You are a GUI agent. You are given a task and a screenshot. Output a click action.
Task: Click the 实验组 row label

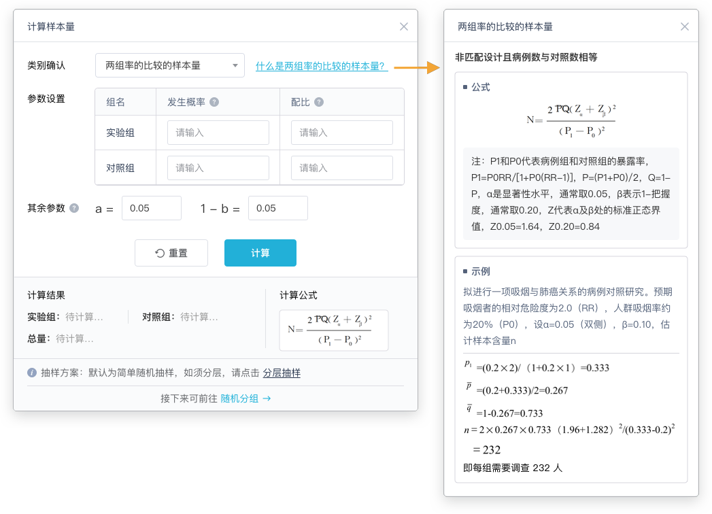(120, 133)
